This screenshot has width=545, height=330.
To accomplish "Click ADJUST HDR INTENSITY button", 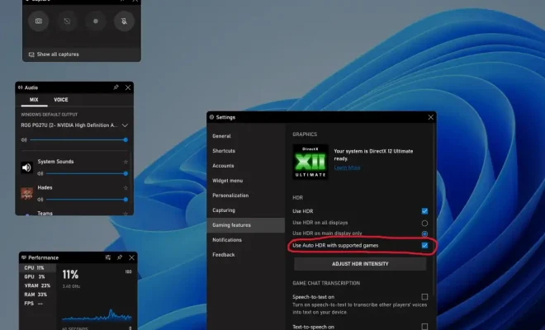I will pyautogui.click(x=360, y=264).
